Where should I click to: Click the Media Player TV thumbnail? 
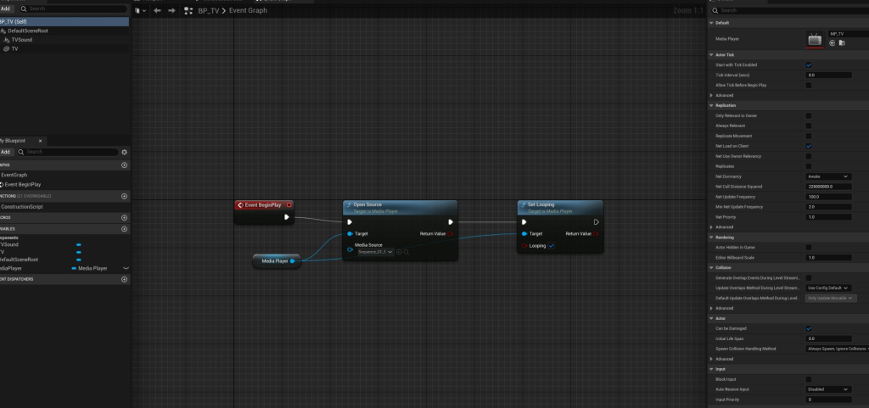[x=815, y=38]
